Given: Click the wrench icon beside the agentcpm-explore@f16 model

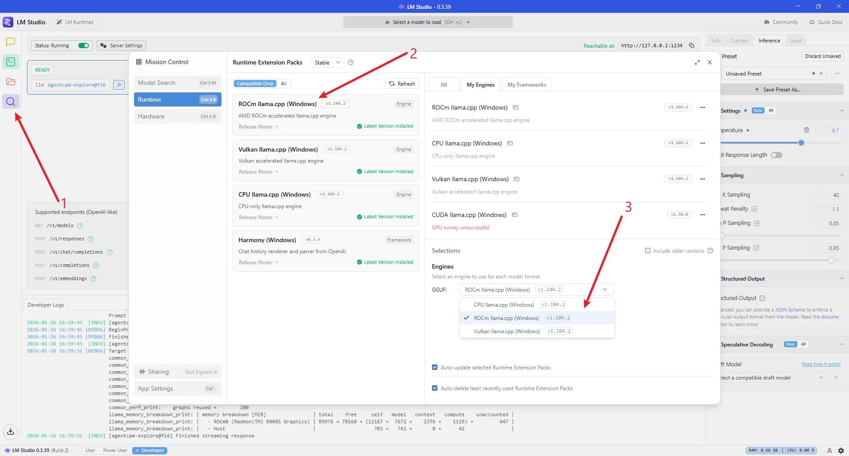Looking at the screenshot, I should tap(119, 85).
